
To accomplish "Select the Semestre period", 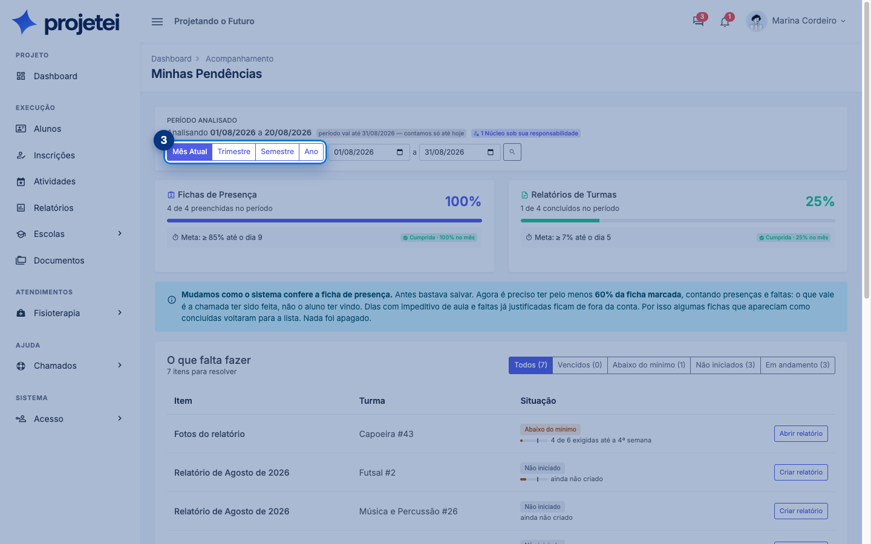I will 278,152.
